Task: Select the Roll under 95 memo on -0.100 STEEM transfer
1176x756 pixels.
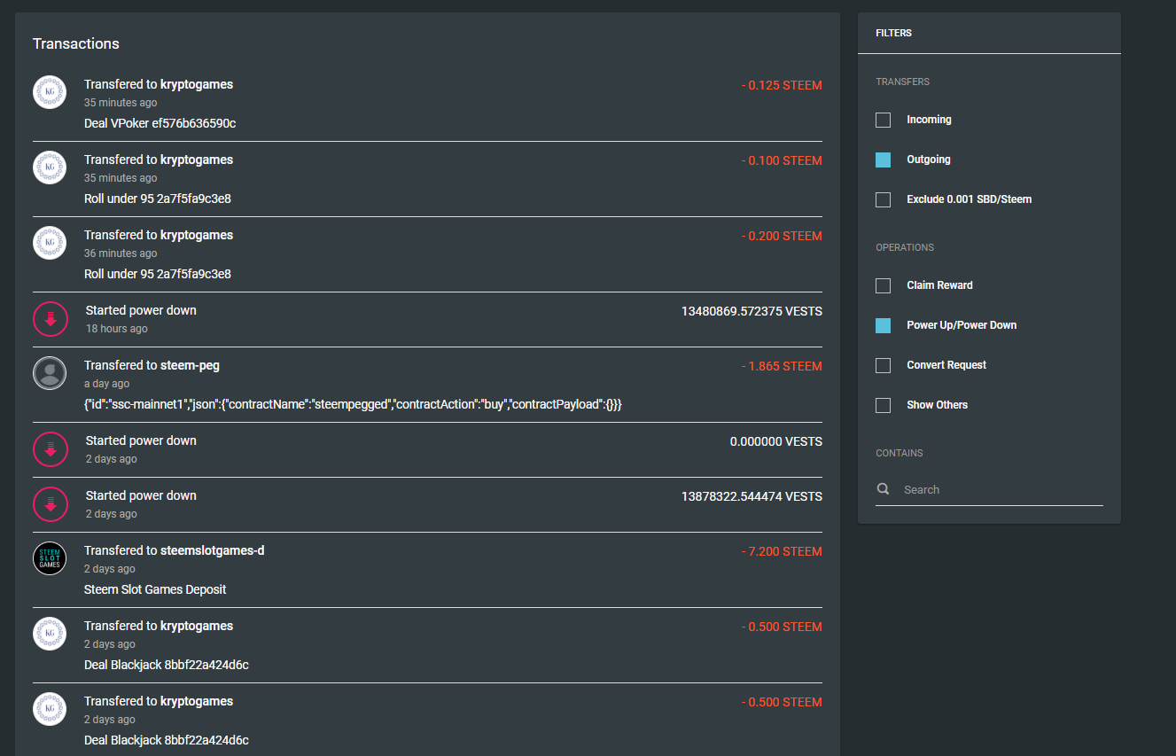Action: 158,199
